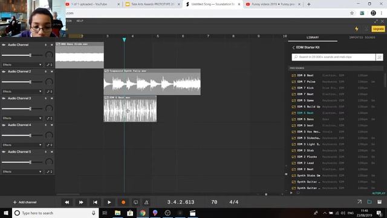Image resolution: width=387 pixels, height=218 pixels.
Task: Open a new browser tab
Action: tap(309, 4)
